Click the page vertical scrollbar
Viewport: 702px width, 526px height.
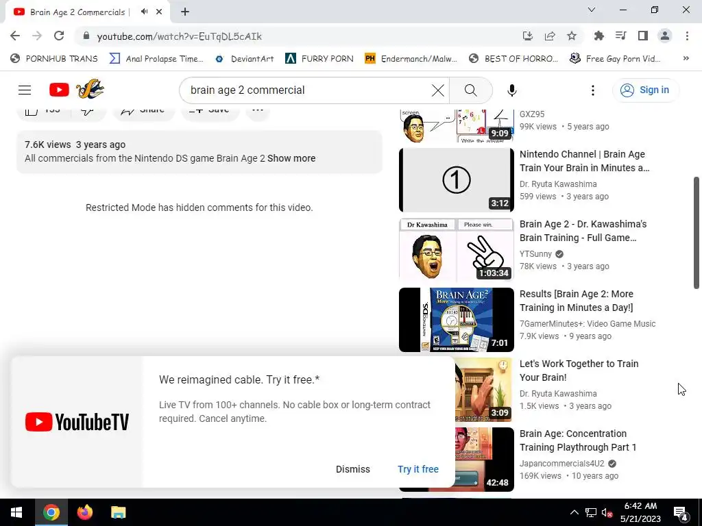point(697,233)
